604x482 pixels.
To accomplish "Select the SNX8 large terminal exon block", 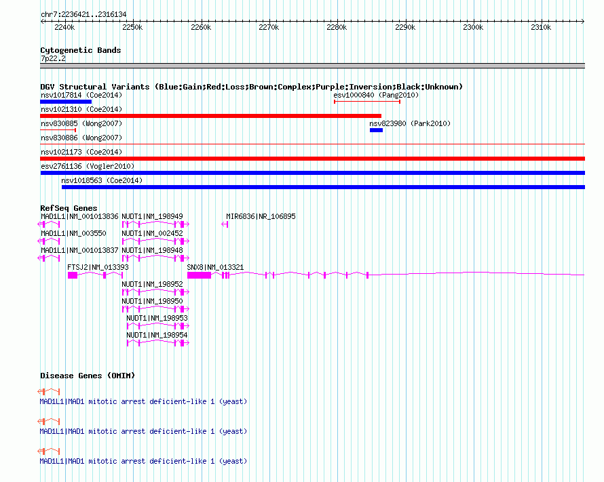I will [199, 275].
